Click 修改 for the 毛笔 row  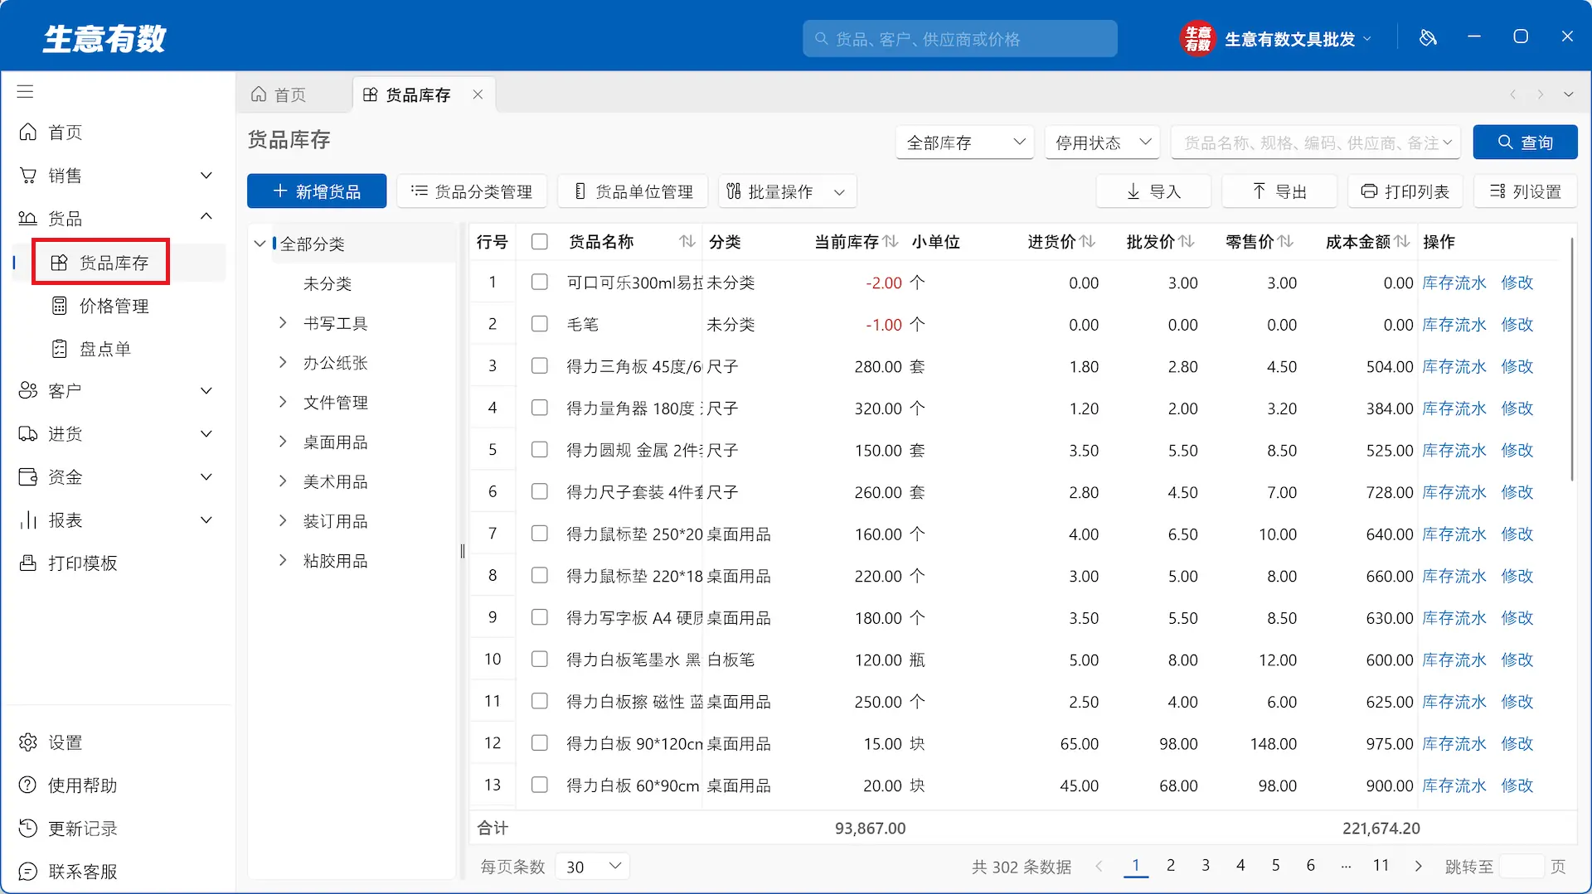click(1517, 324)
